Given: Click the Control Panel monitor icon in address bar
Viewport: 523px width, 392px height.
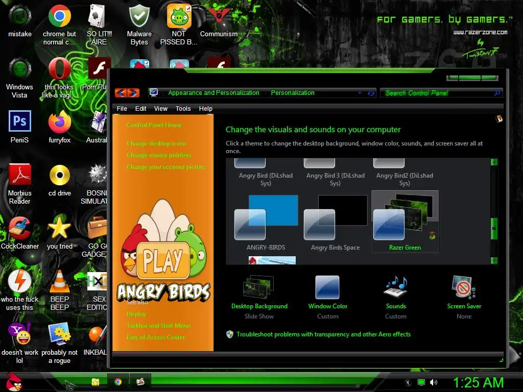Looking at the screenshot, I should pos(153,93).
